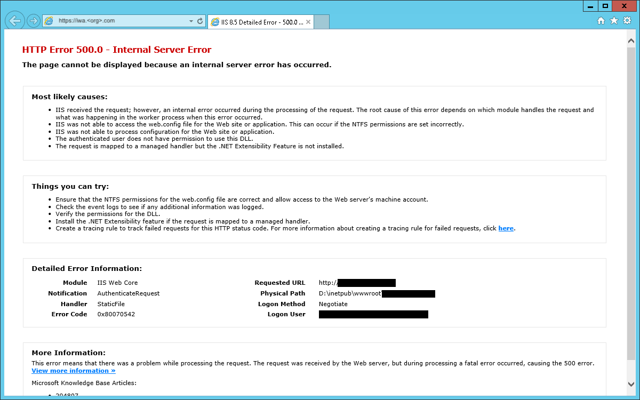The height and width of the screenshot is (400, 640).
Task: Click 'The page cannot be displayed' message
Action: pos(177,65)
